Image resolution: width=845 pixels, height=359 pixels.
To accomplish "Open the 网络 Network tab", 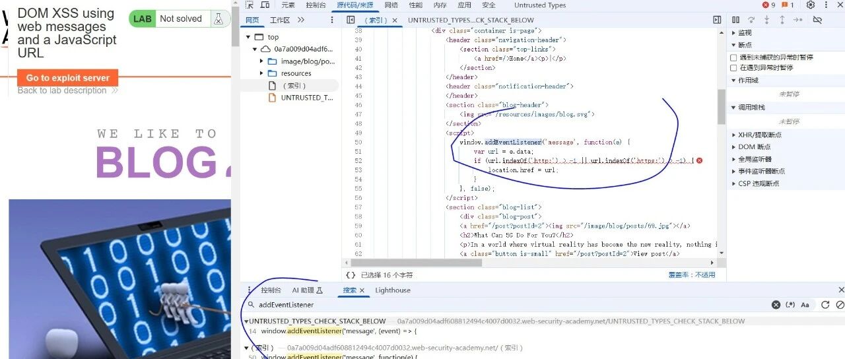I will 391,5.
